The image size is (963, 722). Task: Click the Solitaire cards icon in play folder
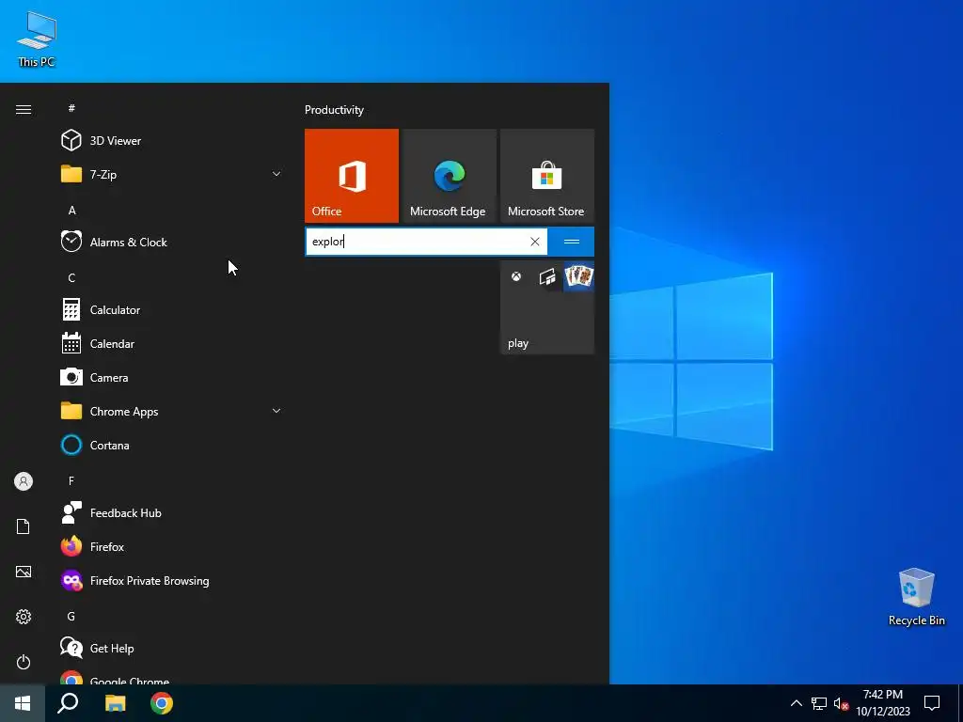[579, 276]
